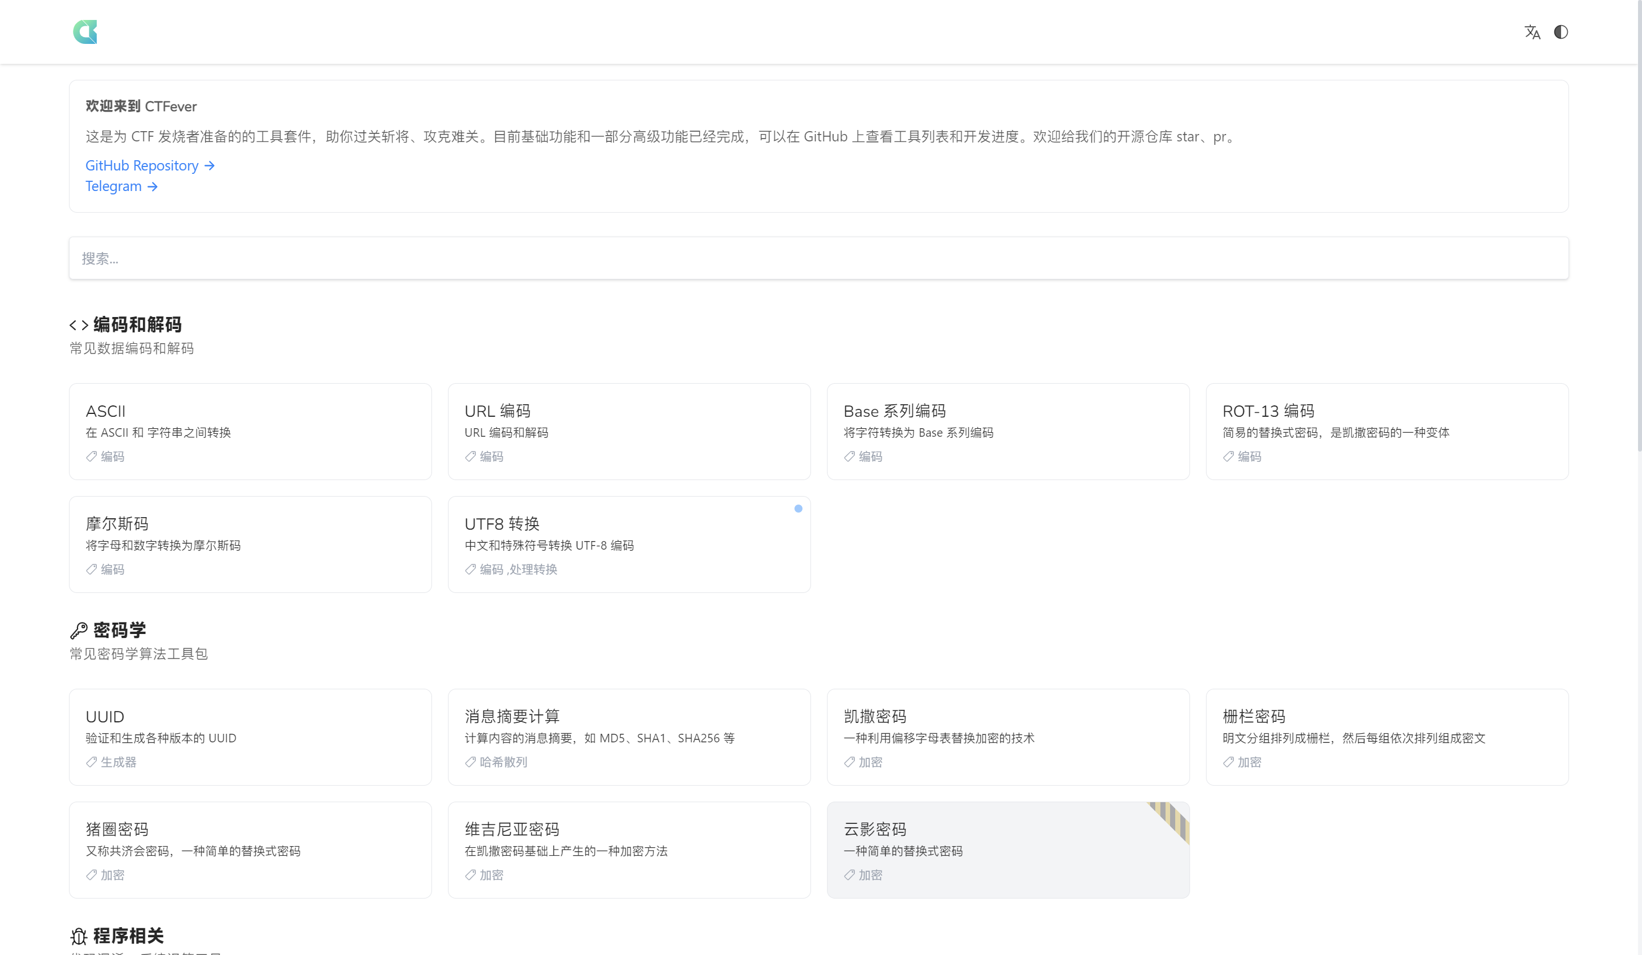Click the 哈希散列 tag on 消息摘要计算 card
This screenshot has height=955, width=1642.
click(x=495, y=762)
